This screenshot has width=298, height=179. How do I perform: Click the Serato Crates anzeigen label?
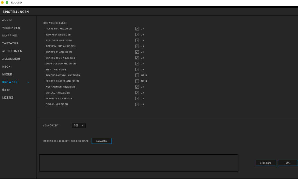pos(62,81)
